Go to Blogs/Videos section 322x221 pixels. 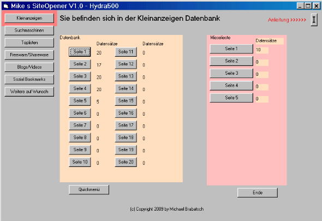tap(29, 67)
